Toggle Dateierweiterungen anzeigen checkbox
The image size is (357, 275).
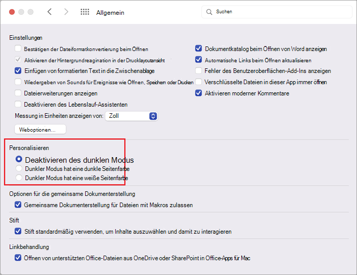[18, 93]
